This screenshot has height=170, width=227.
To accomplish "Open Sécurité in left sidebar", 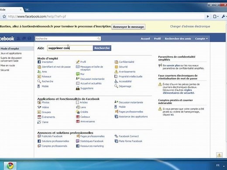I will pyautogui.click(x=5, y=70).
